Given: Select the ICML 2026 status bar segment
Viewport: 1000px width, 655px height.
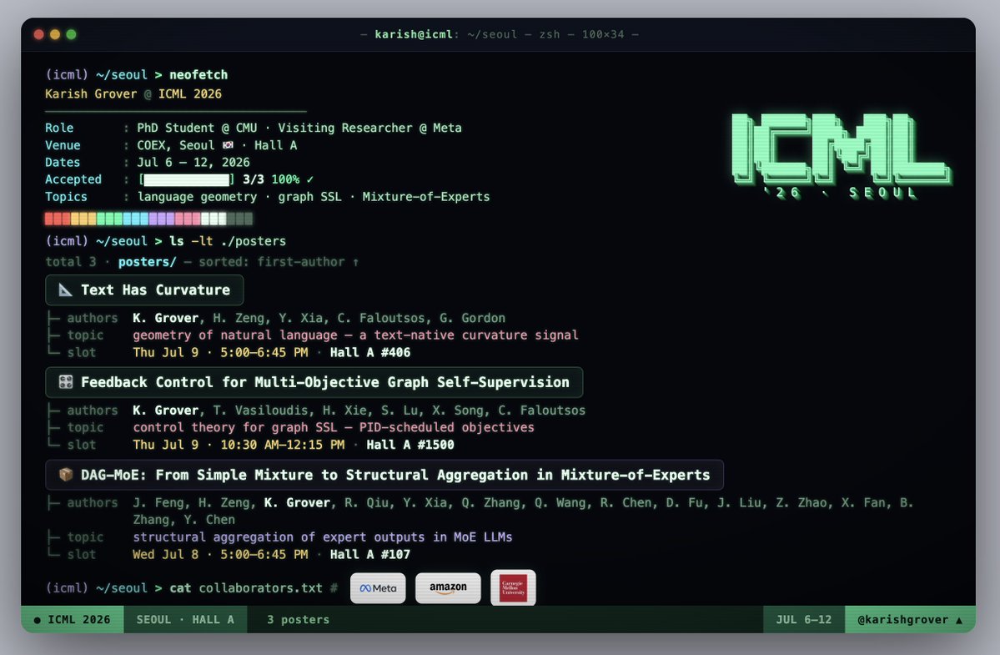Looking at the screenshot, I should [72, 620].
